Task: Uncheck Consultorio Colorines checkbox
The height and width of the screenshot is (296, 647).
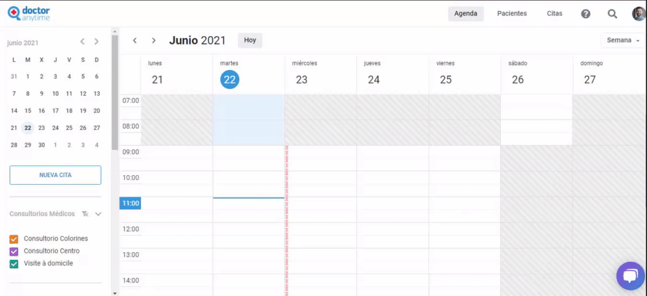Action: tap(14, 239)
